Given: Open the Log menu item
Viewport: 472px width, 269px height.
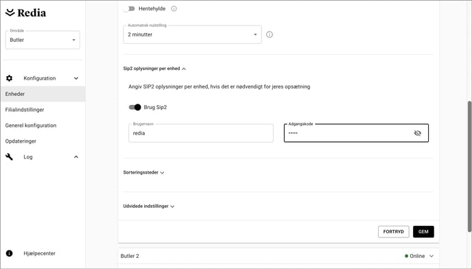Looking at the screenshot, I should pyautogui.click(x=28, y=157).
